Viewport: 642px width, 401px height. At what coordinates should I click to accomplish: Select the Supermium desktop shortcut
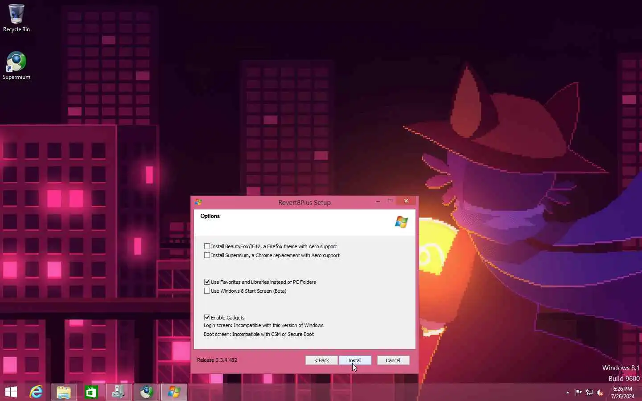tap(16, 66)
